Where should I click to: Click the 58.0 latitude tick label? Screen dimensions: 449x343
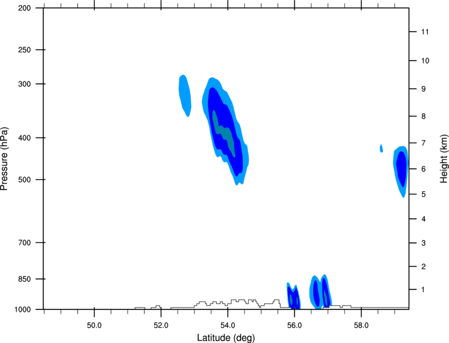click(361, 326)
